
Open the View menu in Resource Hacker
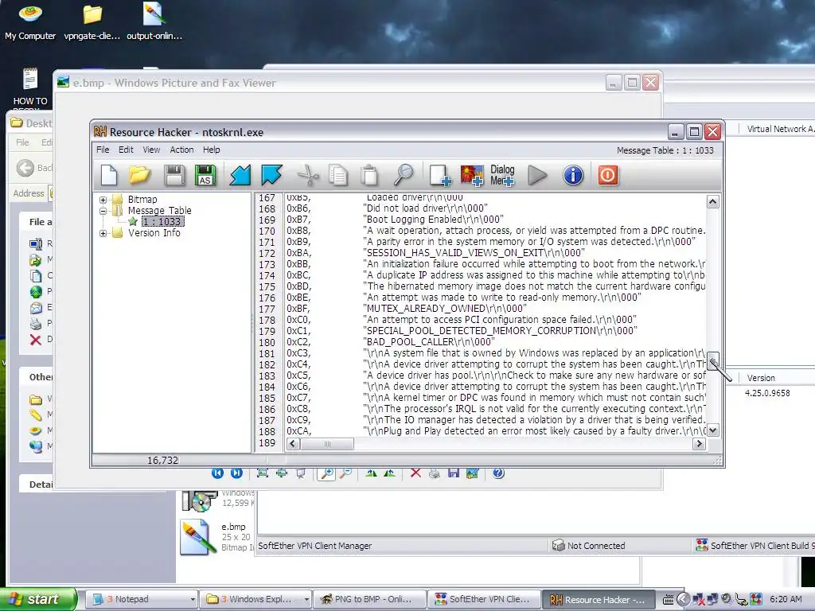[x=151, y=150]
